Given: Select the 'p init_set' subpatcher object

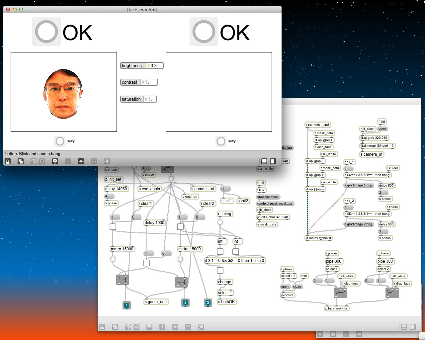Looking at the screenshot, I should [114, 179].
